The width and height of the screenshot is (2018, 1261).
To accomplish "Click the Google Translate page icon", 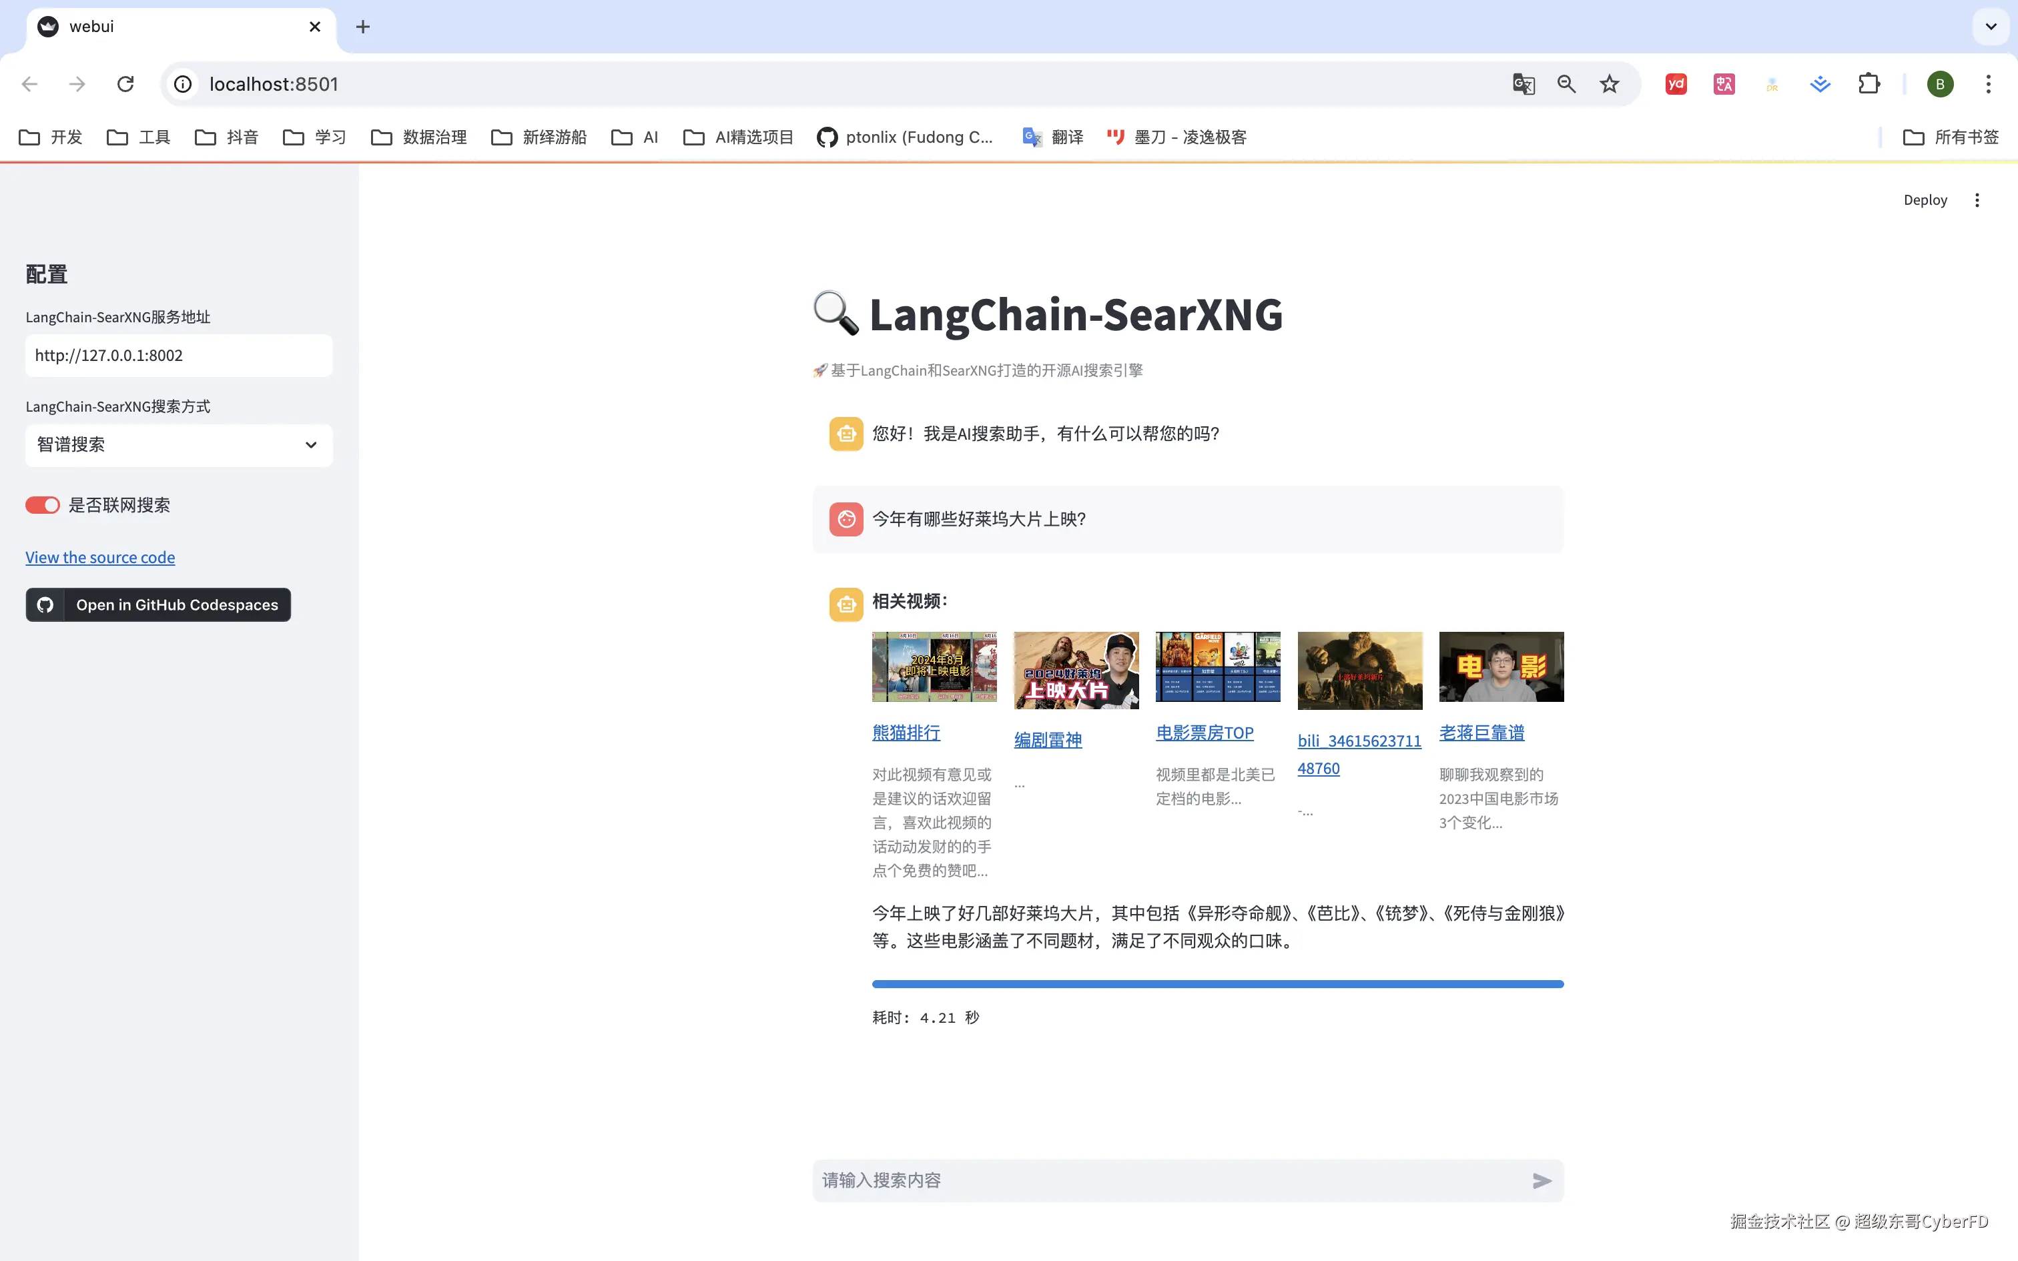I will click(1523, 84).
